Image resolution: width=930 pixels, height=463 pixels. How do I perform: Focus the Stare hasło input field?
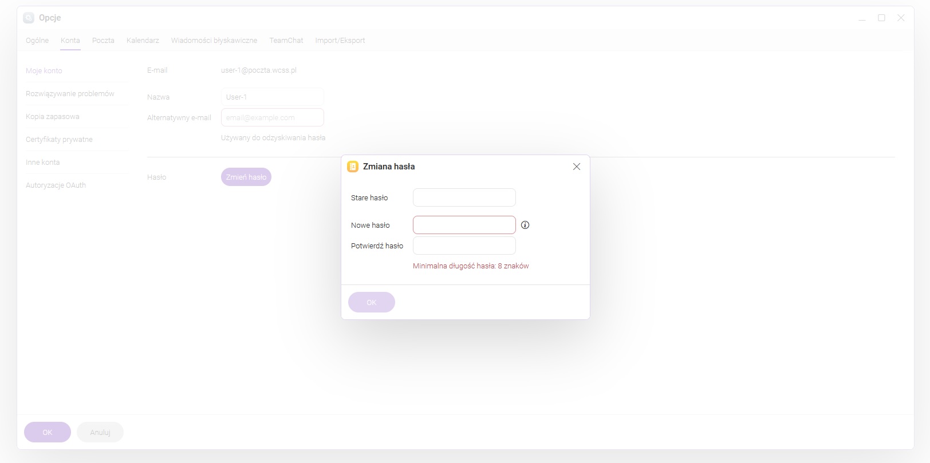pos(464,197)
